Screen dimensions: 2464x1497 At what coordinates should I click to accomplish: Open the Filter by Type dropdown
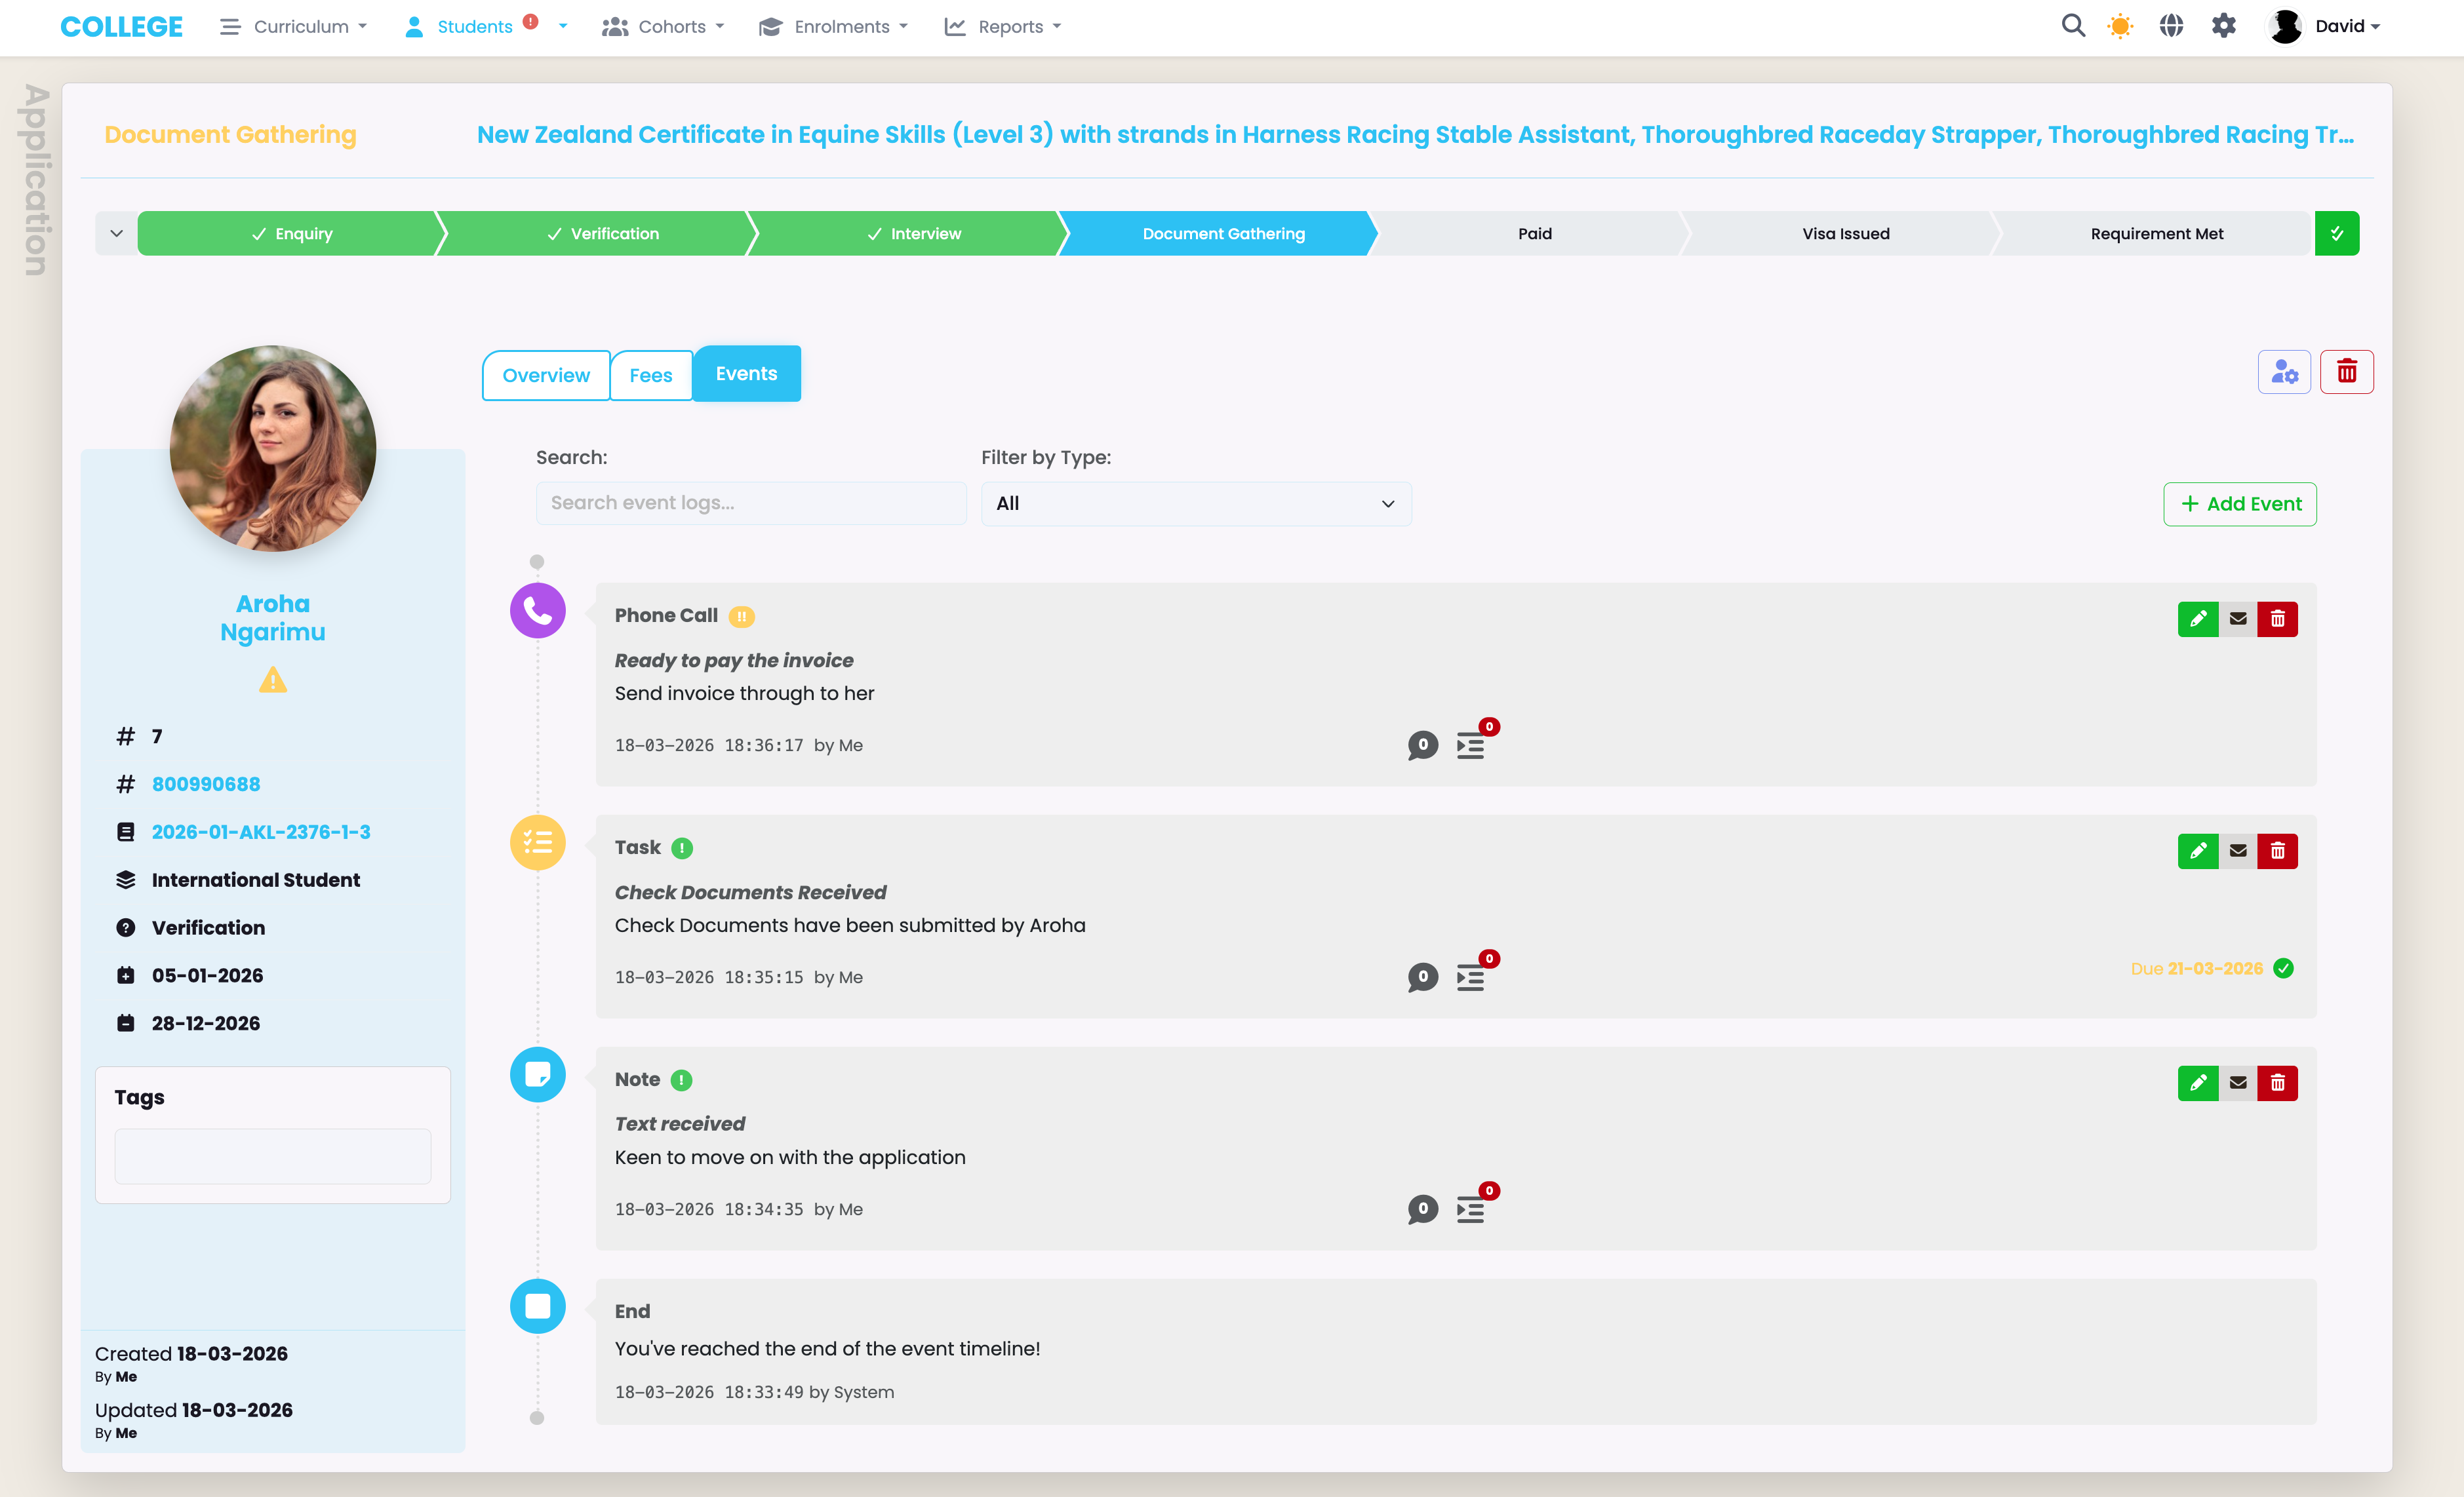pyautogui.click(x=1195, y=503)
